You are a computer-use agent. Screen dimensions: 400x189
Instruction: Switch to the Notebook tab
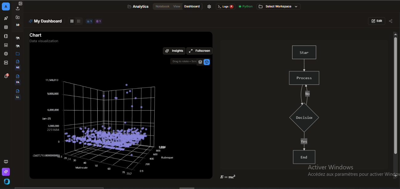(x=162, y=6)
